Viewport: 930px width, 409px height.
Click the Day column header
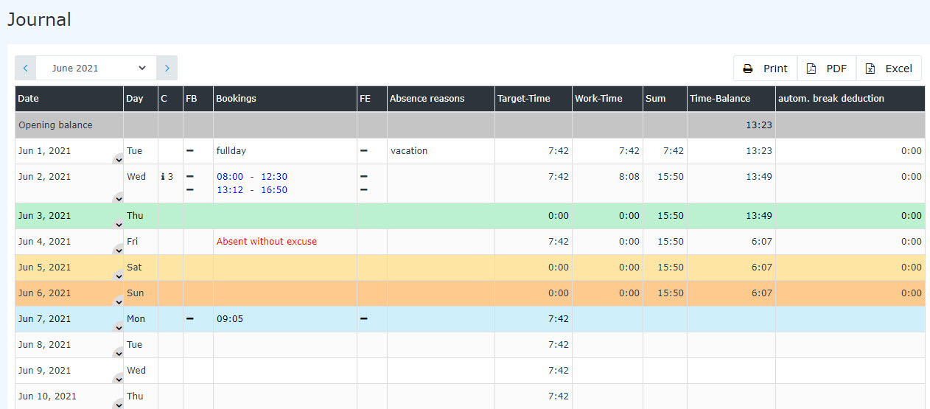(141, 99)
